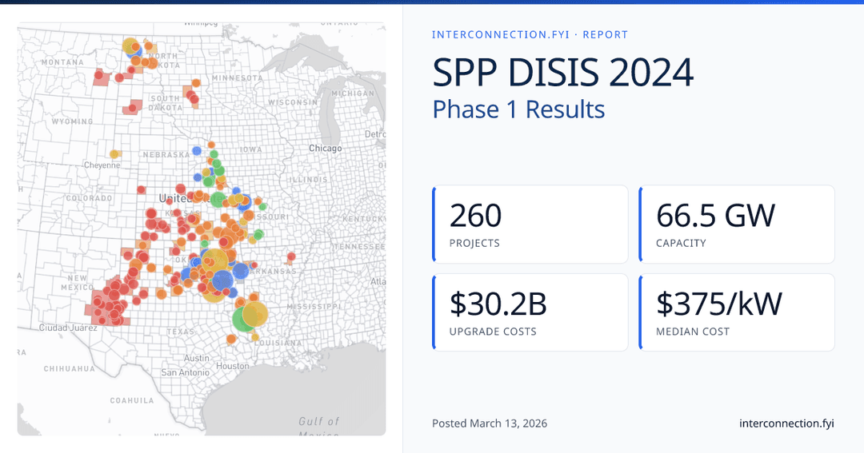The width and height of the screenshot is (864, 453).
Task: Click the Ciudad Juárez label on map
Action: click(x=68, y=328)
